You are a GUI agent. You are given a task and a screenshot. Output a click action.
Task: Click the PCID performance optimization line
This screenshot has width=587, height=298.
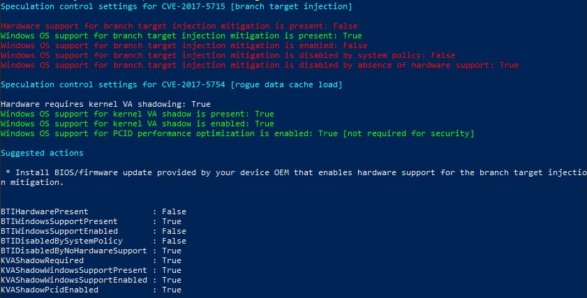tap(237, 133)
